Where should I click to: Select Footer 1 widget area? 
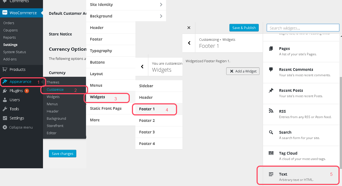[147, 109]
